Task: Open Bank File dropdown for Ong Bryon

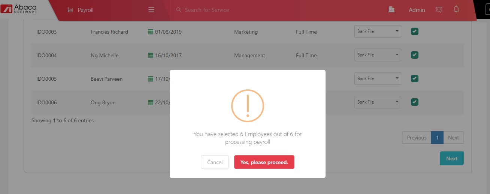Action: pyautogui.click(x=378, y=102)
